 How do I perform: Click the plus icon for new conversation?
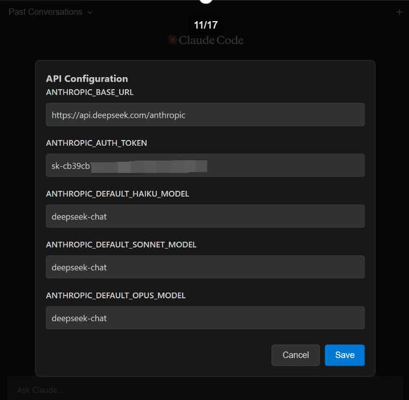point(399,12)
